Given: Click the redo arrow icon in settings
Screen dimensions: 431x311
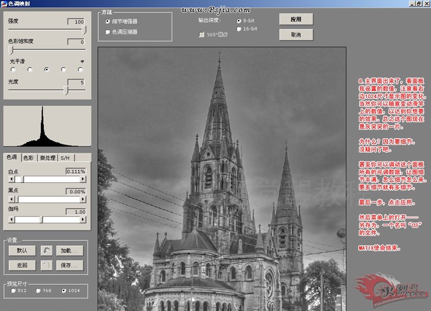Looking at the screenshot, I should pyautogui.click(x=47, y=265).
